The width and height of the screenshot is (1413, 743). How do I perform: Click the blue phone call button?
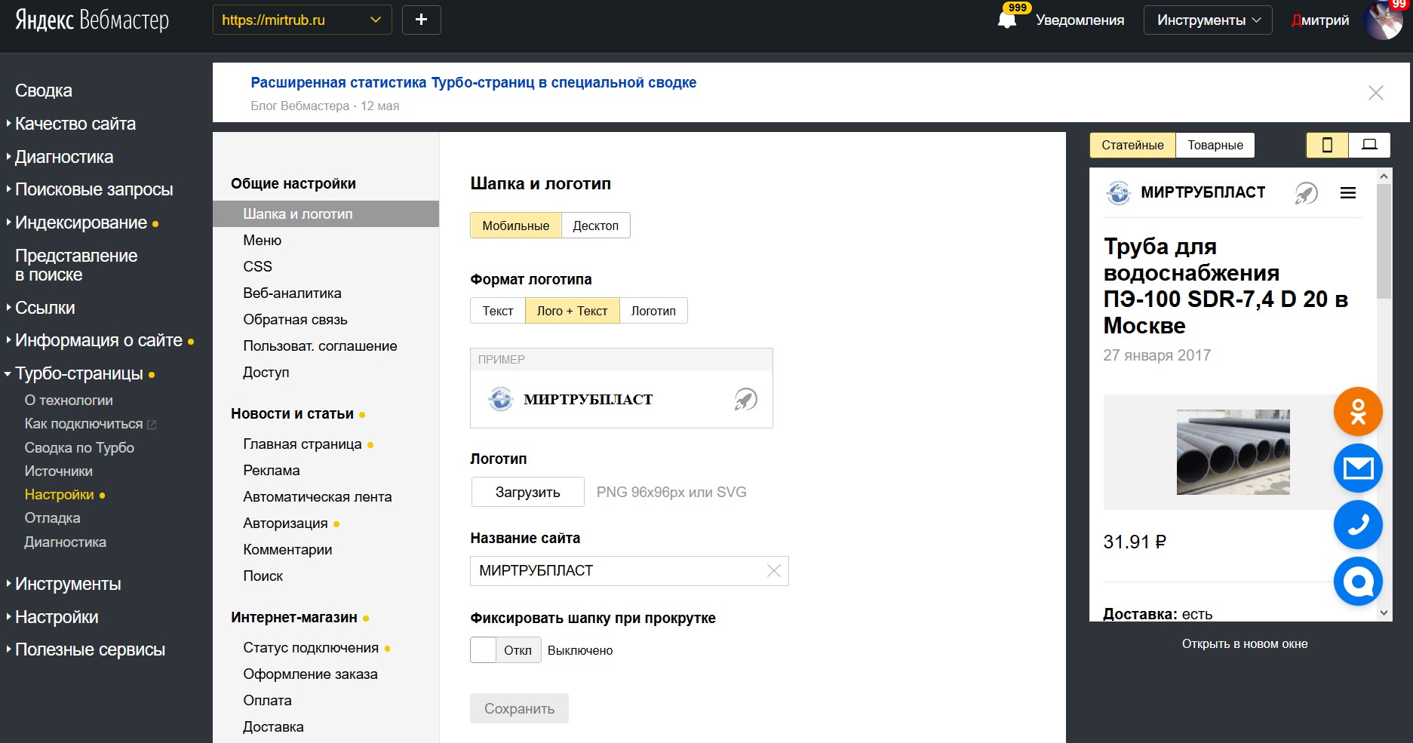1358,525
